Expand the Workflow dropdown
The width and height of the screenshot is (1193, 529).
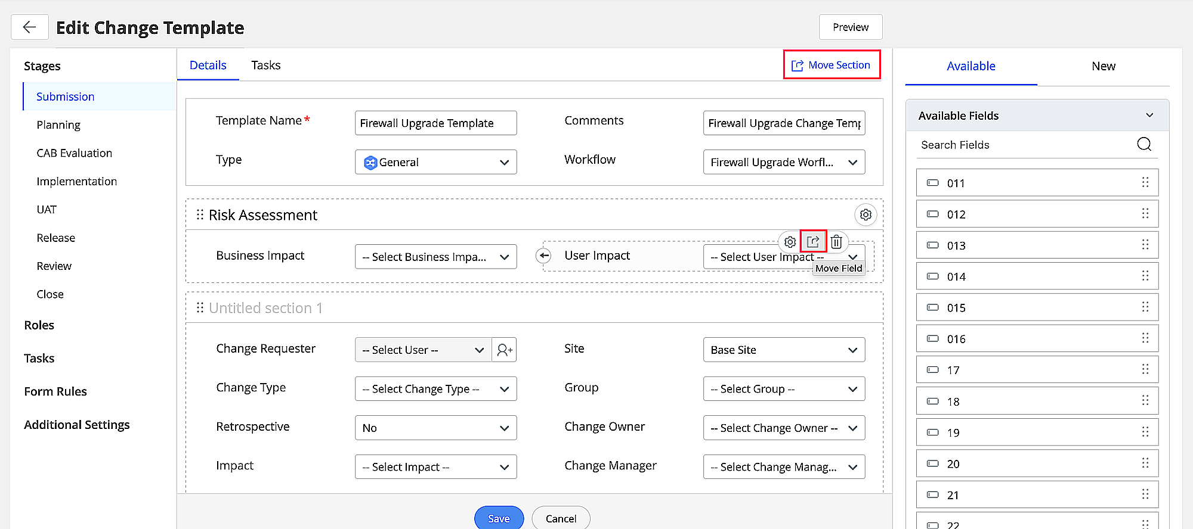point(784,162)
